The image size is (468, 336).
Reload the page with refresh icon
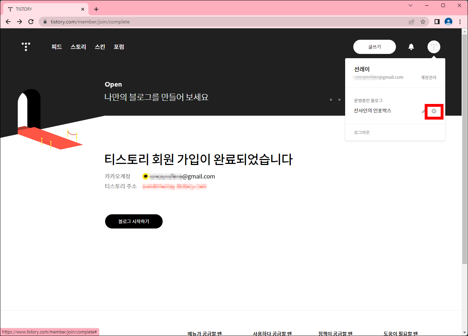pos(31,22)
